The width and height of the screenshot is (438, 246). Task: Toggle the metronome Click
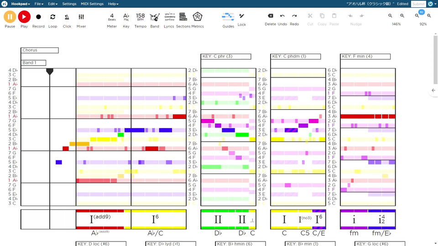pos(67,17)
